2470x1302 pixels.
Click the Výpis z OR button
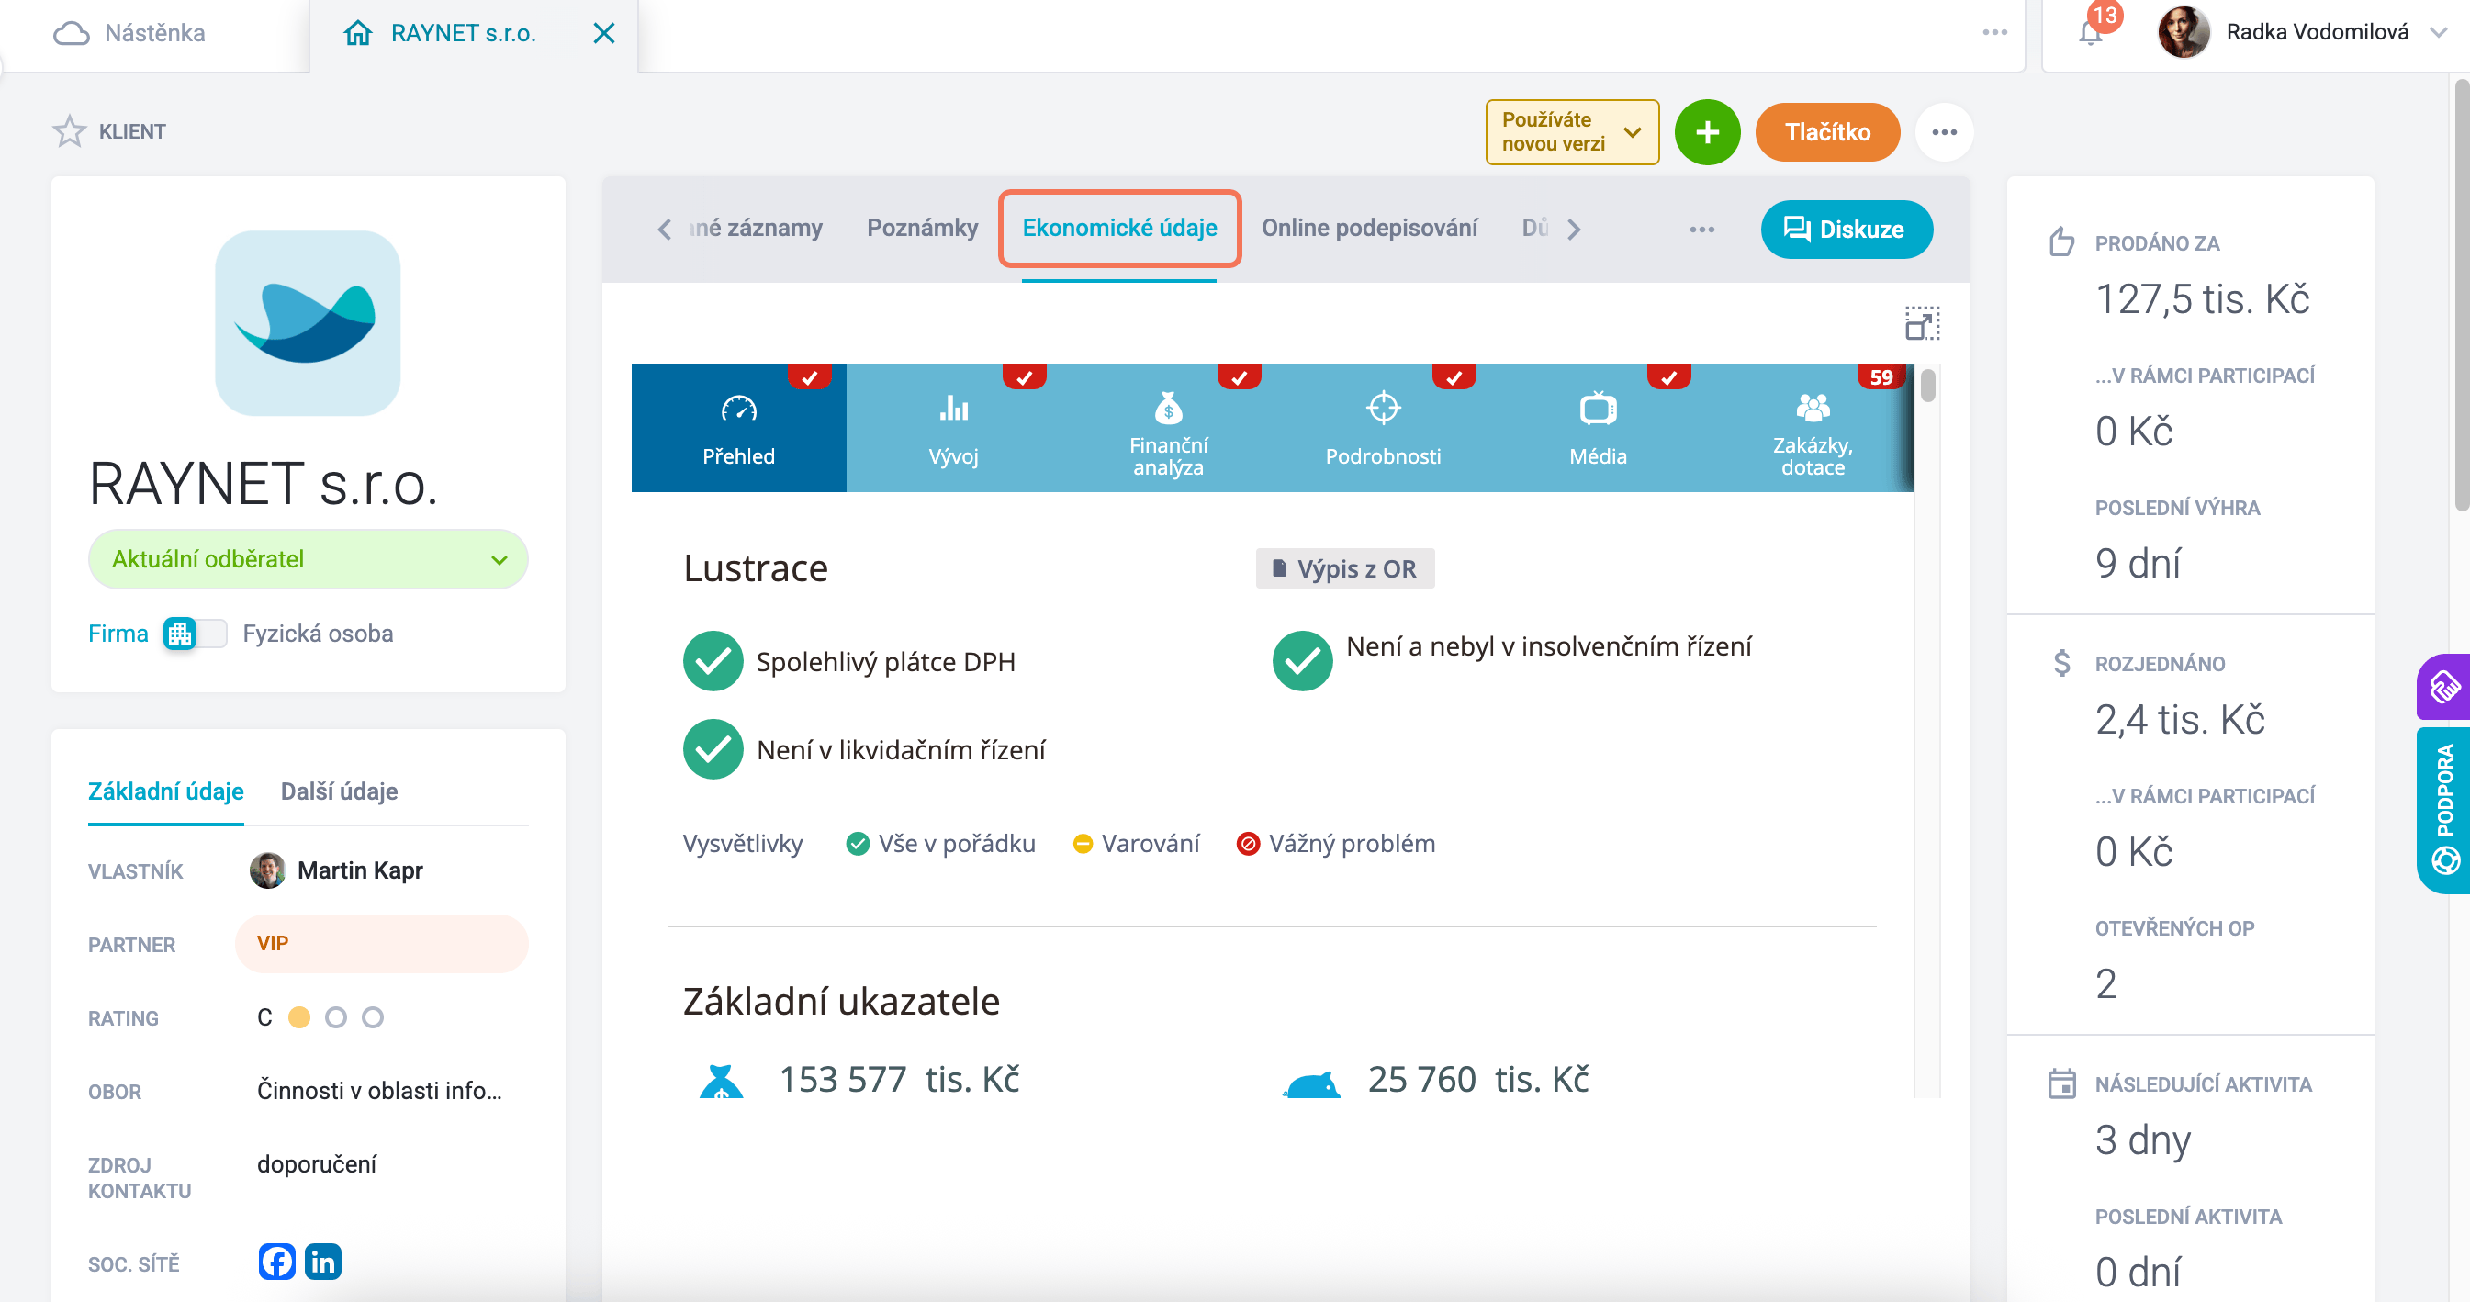pos(1344,568)
